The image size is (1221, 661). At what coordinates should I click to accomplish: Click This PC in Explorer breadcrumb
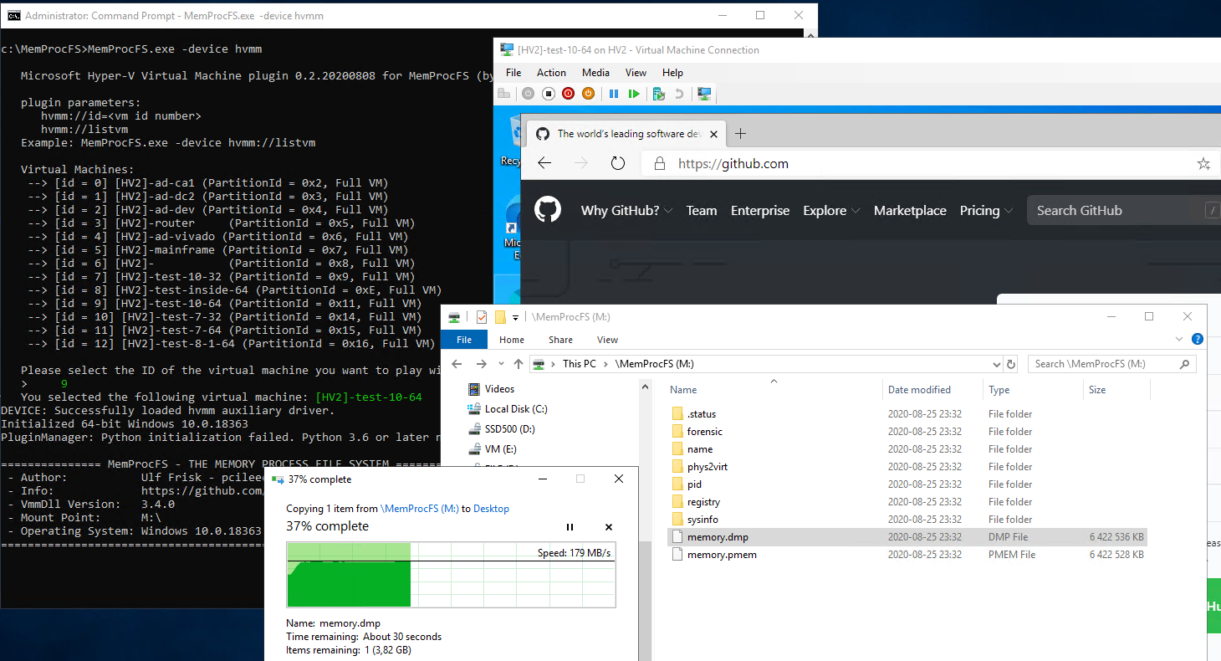(580, 364)
